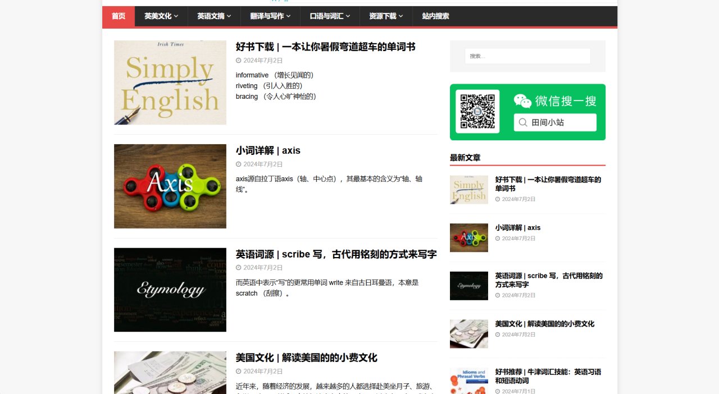Click the 最新文章 sidebar heading
The height and width of the screenshot is (394, 719).
point(465,158)
